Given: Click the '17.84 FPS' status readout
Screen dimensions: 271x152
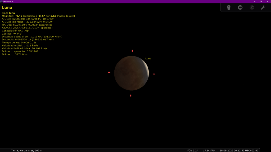Looking at the screenshot, I should coord(209,150).
